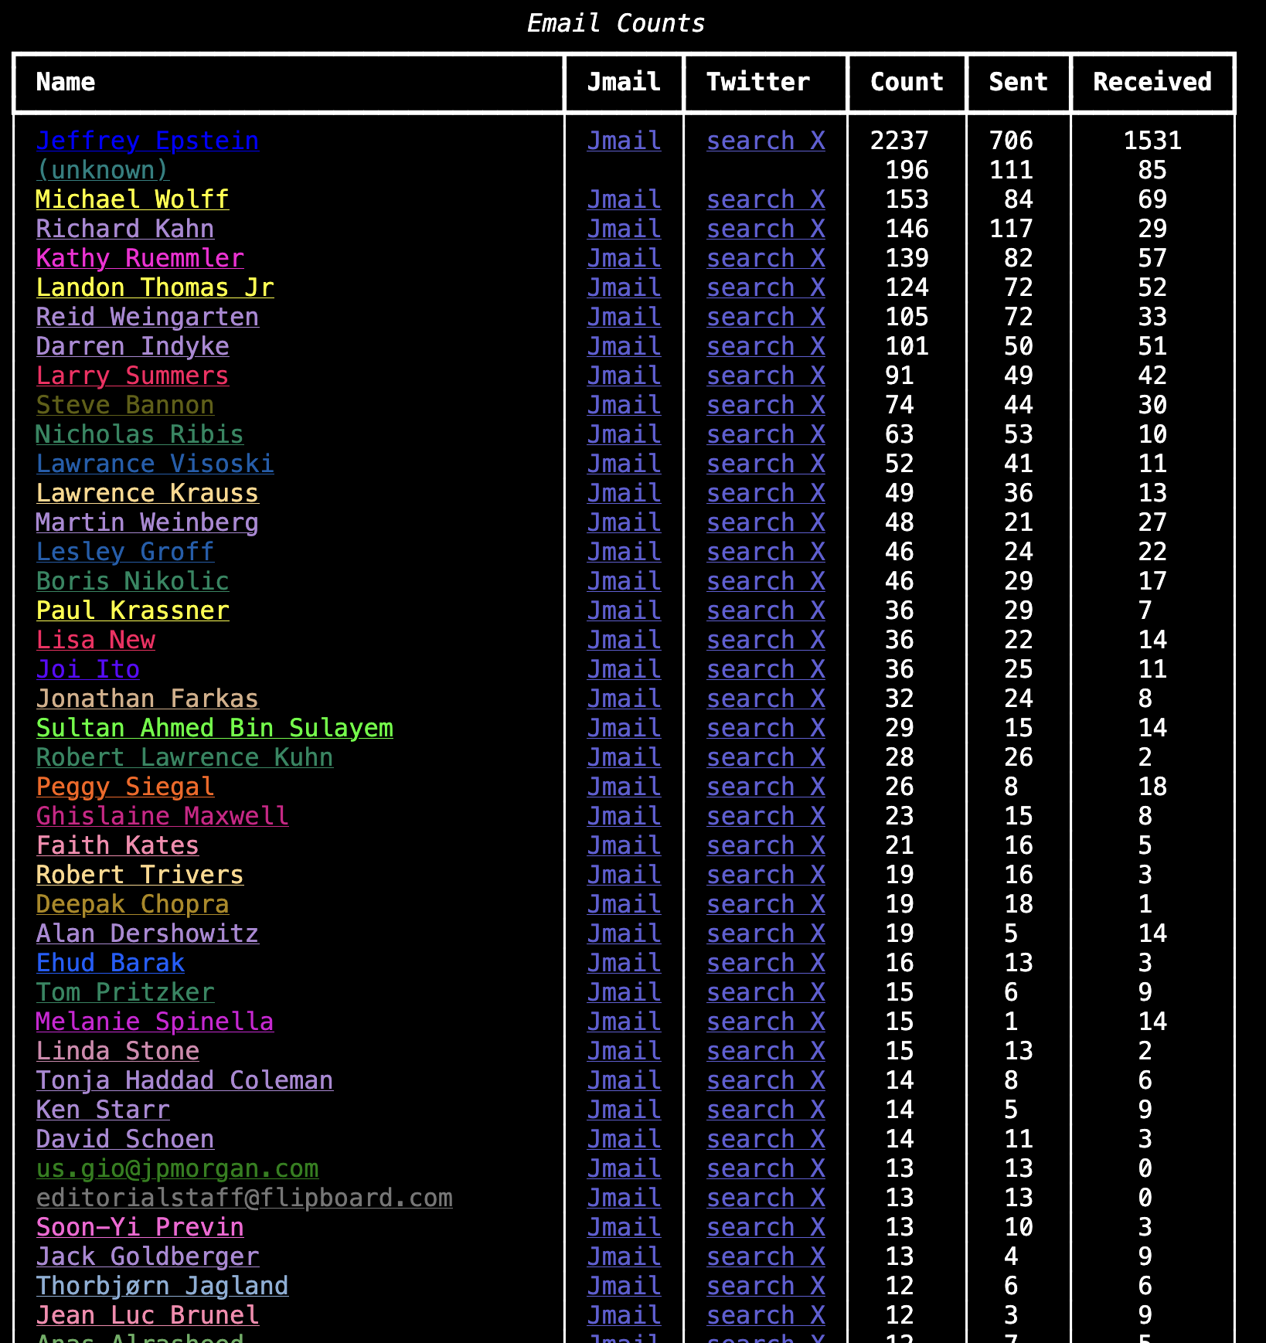This screenshot has height=1343, width=1266.
Task: Open the Ghislaine Maxwell name link
Action: pos(162,816)
